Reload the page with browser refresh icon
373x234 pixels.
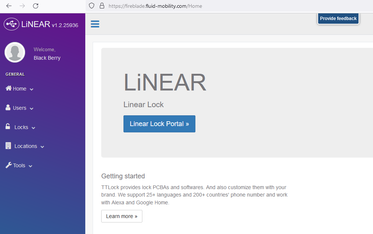click(36, 6)
